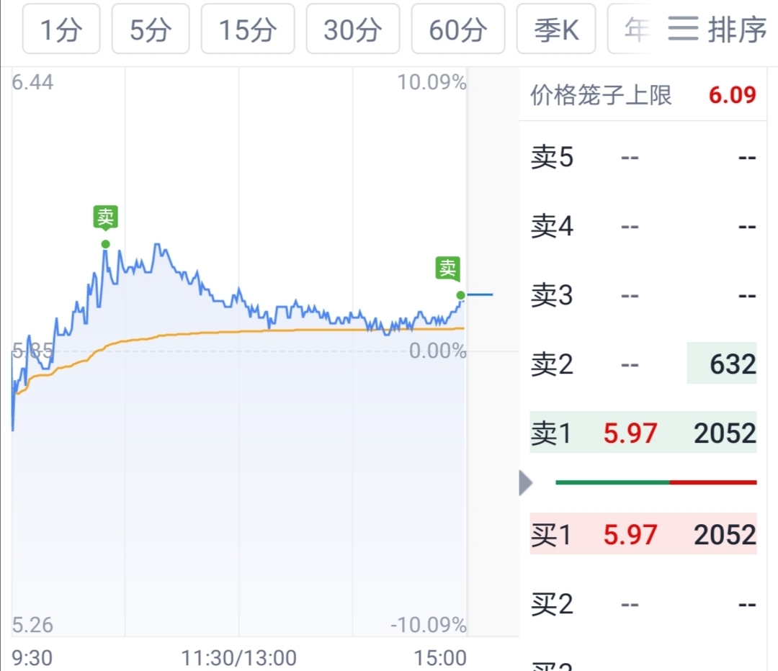Select the 买2 bid row
The width and height of the screenshot is (778, 671).
(643, 604)
